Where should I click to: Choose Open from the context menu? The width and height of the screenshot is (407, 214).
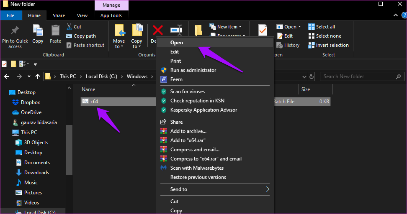coord(216,43)
